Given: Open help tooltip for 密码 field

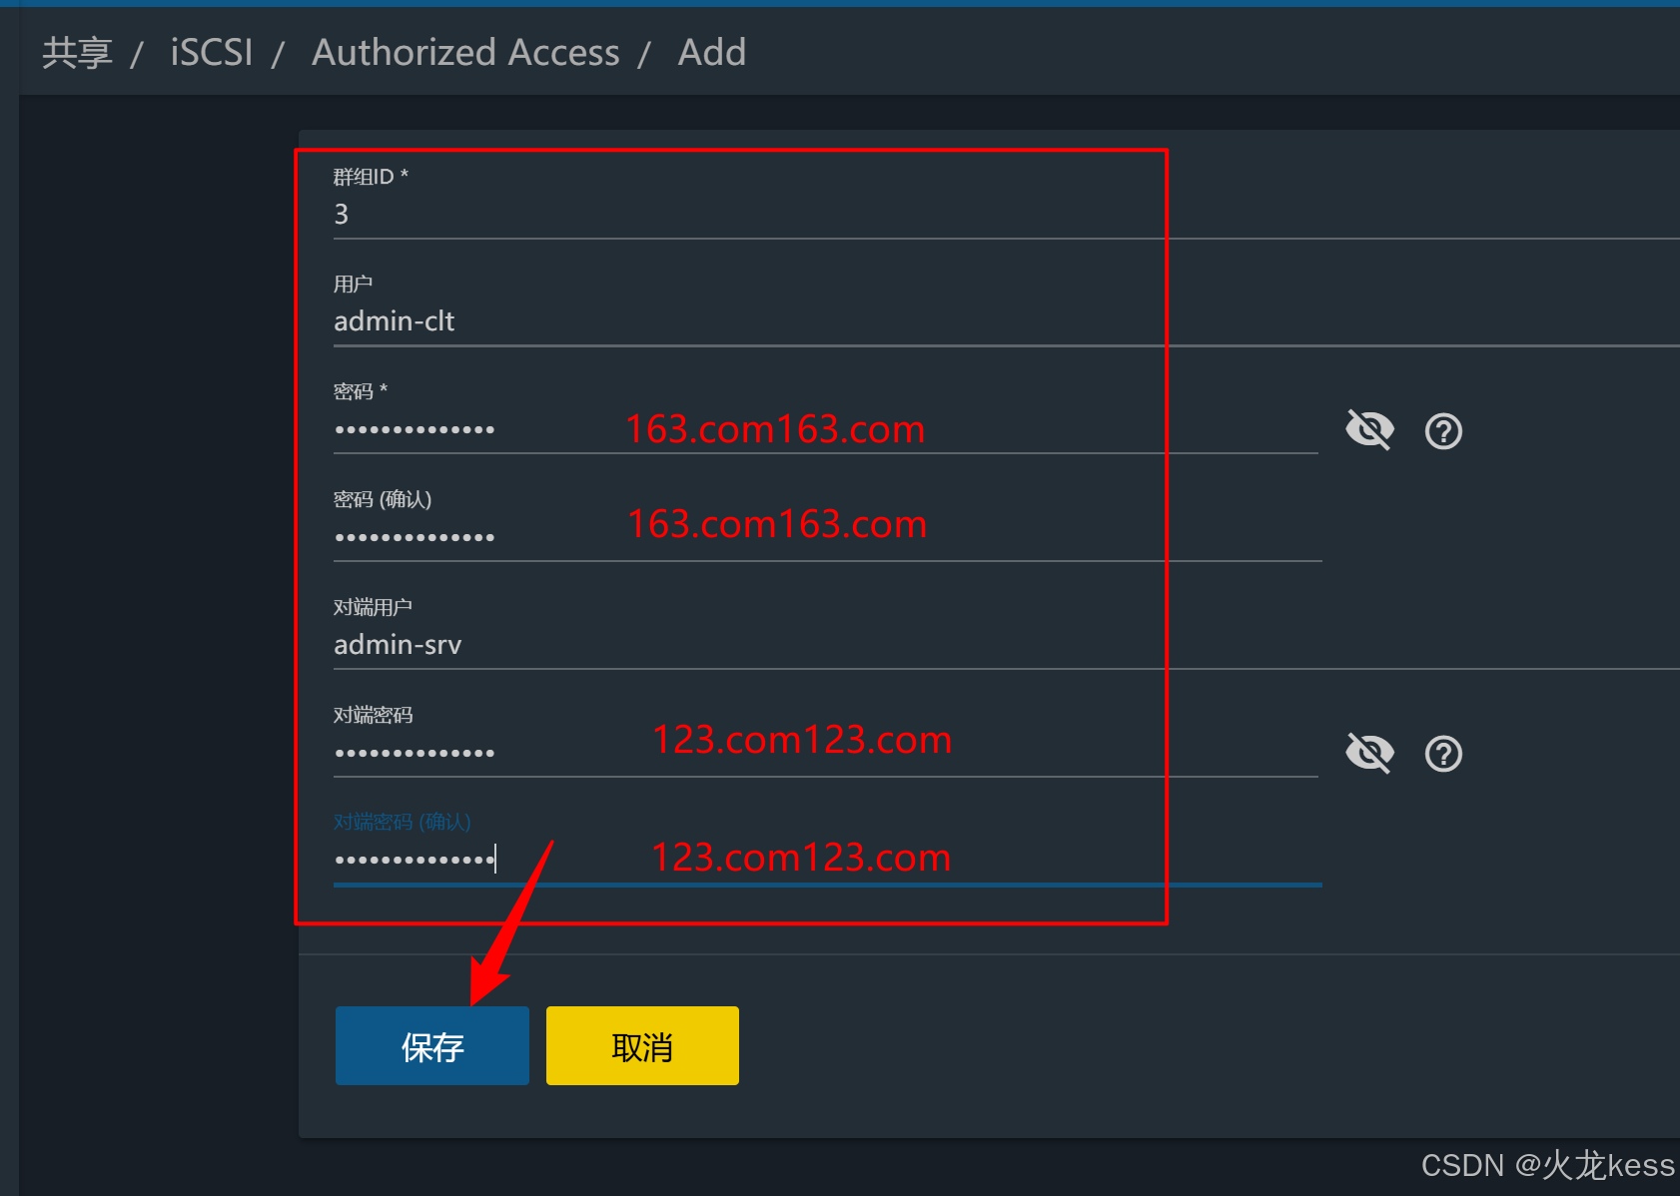Looking at the screenshot, I should click(x=1443, y=431).
